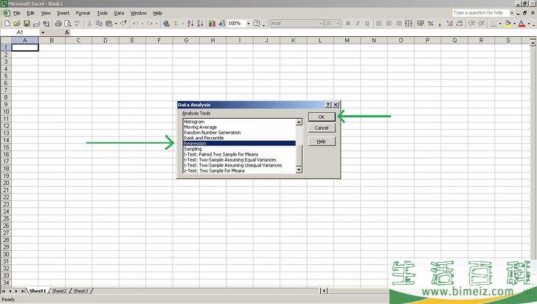Toggle Bold formatting

(x=348, y=24)
